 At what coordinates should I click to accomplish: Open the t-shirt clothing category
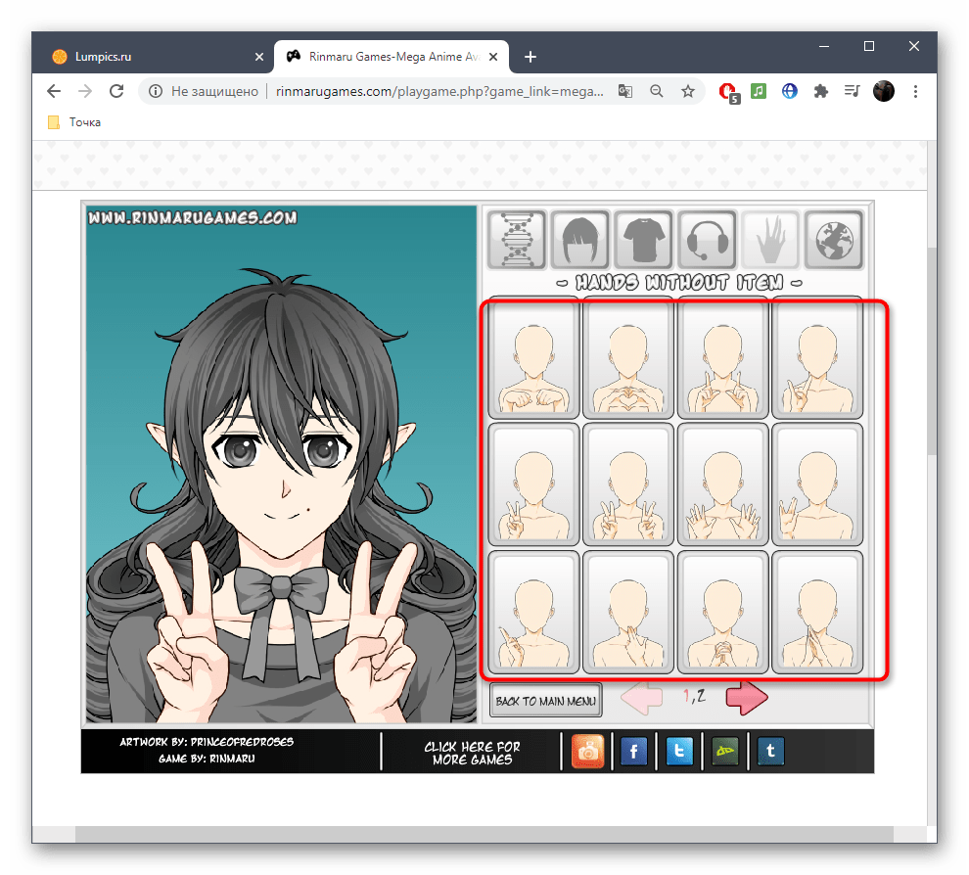click(644, 239)
